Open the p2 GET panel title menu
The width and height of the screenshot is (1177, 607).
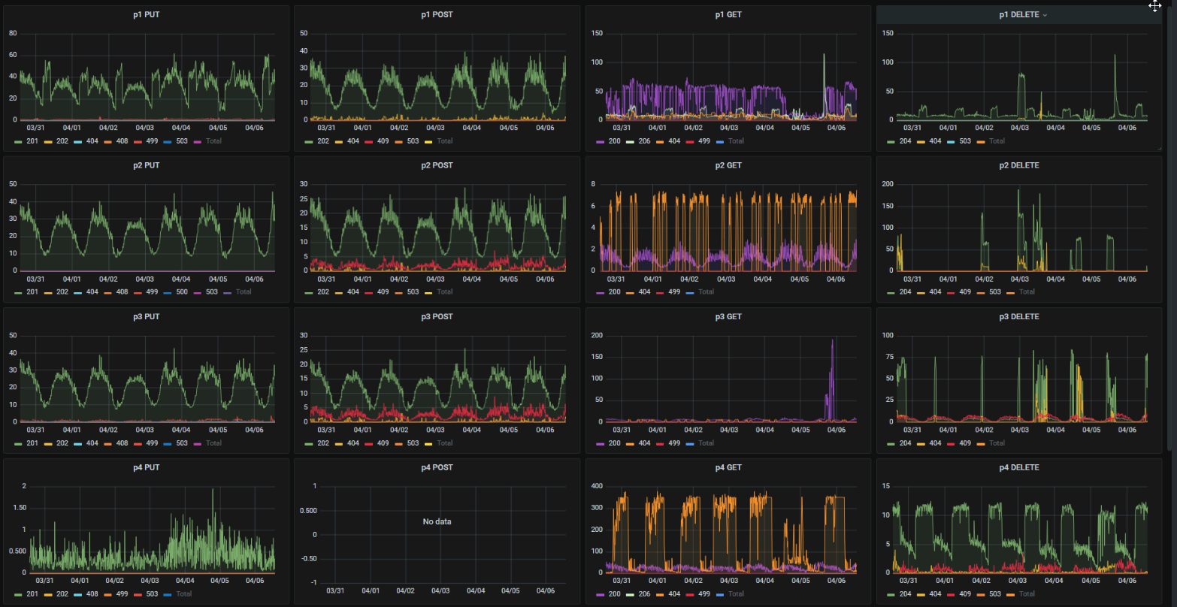(728, 165)
